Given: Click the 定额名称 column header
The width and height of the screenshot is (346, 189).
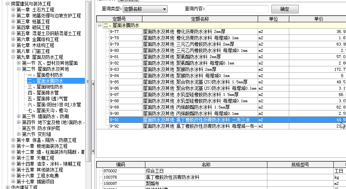Looking at the screenshot, I should point(200,19).
